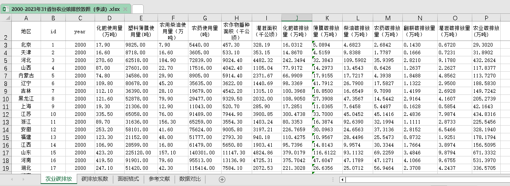Click pesticide value 140301.00 in 山东 row
Screen dimensions: 510x186
(205, 152)
